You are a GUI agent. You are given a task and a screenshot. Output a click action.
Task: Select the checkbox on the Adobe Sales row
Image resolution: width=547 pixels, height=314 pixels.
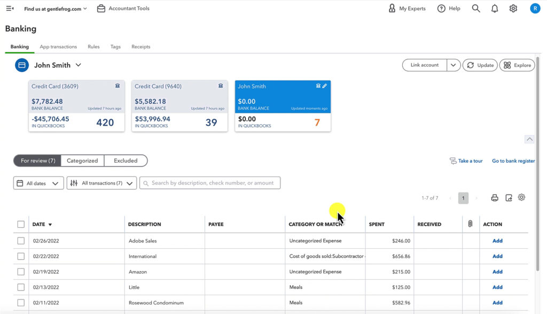point(21,241)
